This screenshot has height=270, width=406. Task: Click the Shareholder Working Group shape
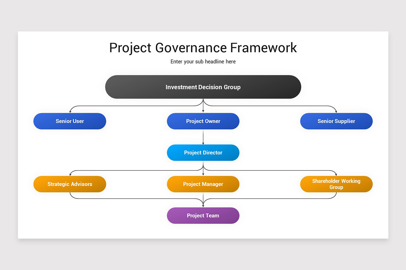336,184
